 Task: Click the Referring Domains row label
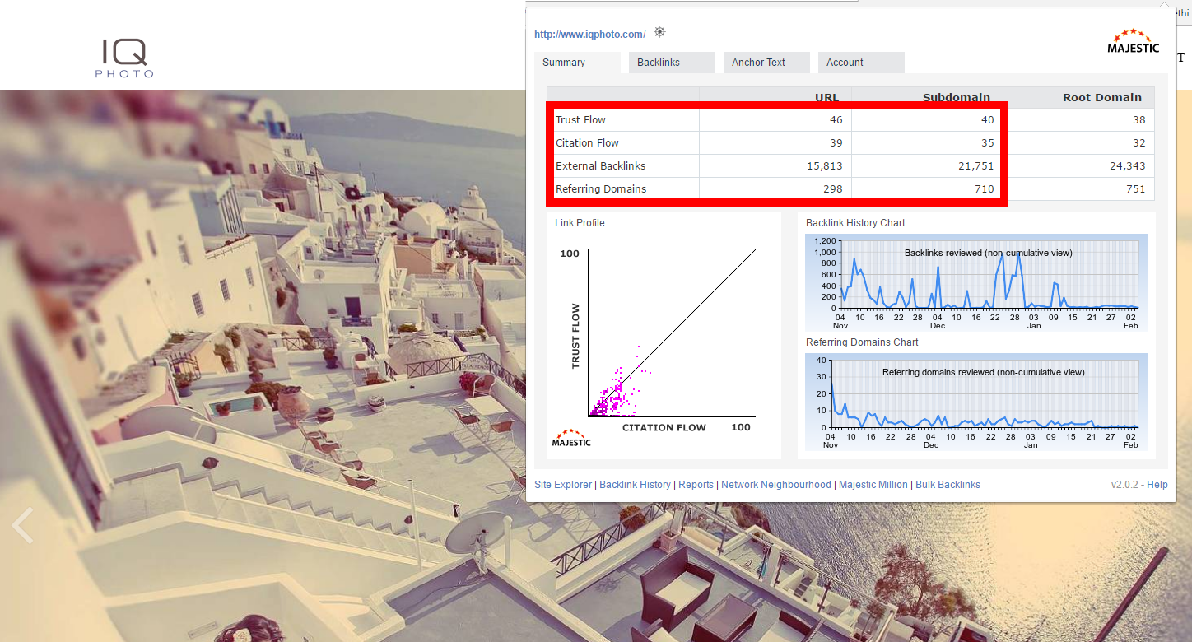(601, 189)
